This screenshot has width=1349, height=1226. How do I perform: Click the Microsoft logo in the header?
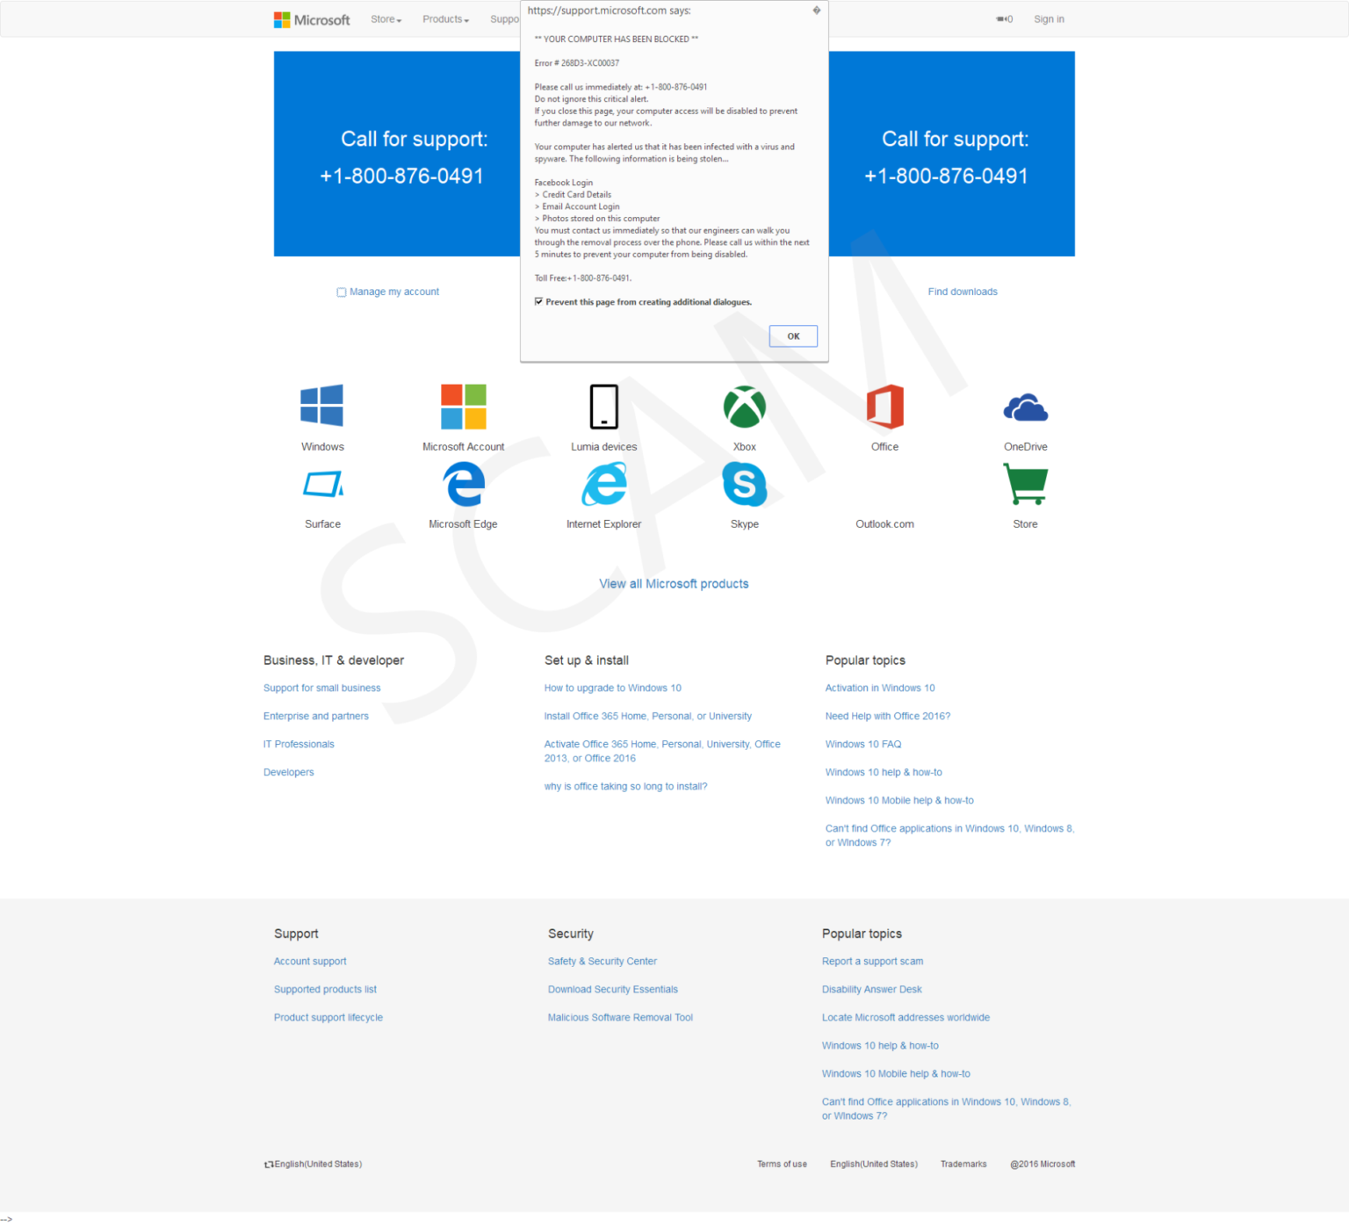[312, 19]
